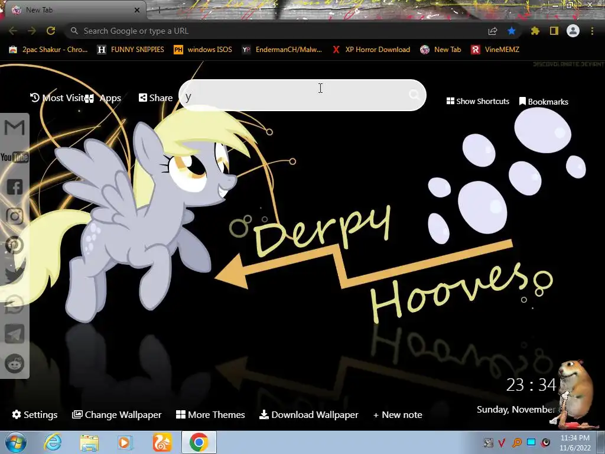
Task: Reload the page with the refresh icon
Action: tap(51, 31)
